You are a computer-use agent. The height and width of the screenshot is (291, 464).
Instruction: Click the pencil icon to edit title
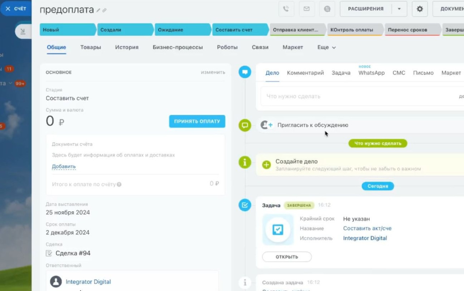pos(98,10)
